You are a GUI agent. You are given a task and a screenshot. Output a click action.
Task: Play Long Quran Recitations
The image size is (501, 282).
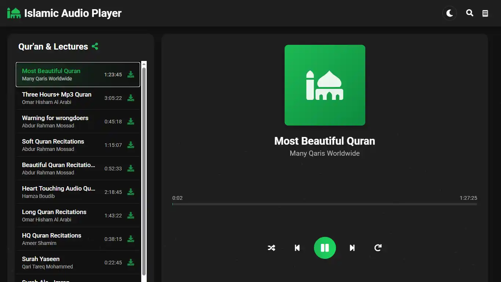click(78, 216)
